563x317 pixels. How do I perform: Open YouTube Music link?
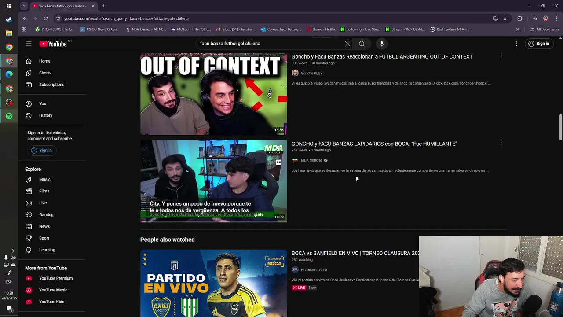[x=53, y=290]
